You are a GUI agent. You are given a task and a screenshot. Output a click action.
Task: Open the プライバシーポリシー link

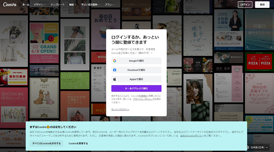point(143,99)
